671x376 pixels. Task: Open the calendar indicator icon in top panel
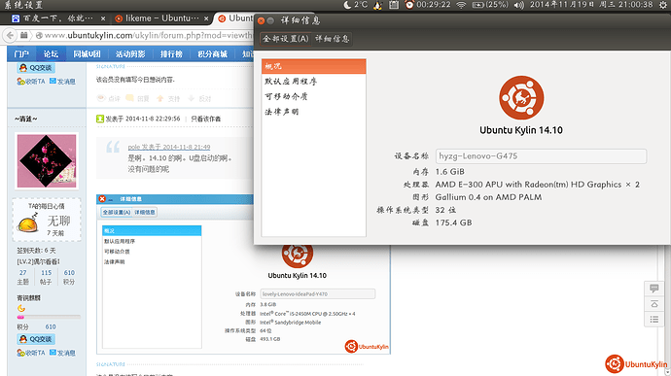tap(394, 5)
